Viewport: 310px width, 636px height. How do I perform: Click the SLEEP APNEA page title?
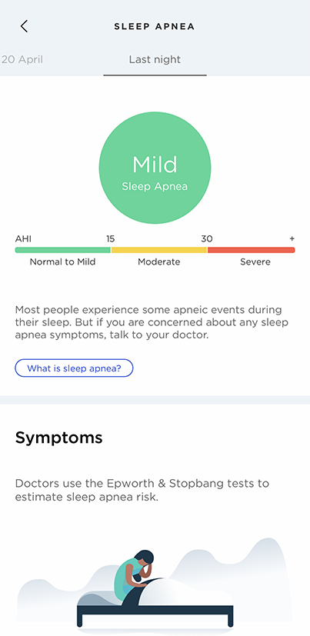click(x=155, y=27)
